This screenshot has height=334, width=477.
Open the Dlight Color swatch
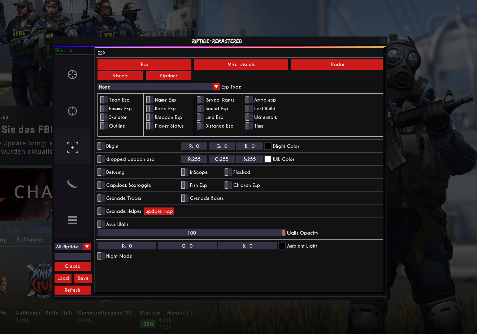[268, 146]
